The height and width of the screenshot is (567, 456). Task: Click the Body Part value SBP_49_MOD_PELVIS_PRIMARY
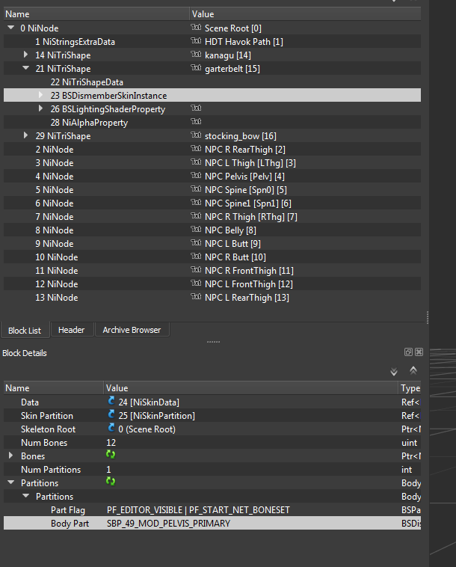pyautogui.click(x=168, y=524)
